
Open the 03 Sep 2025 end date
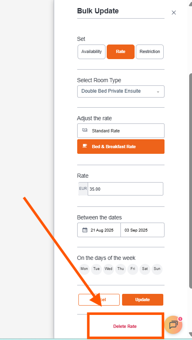click(x=142, y=230)
